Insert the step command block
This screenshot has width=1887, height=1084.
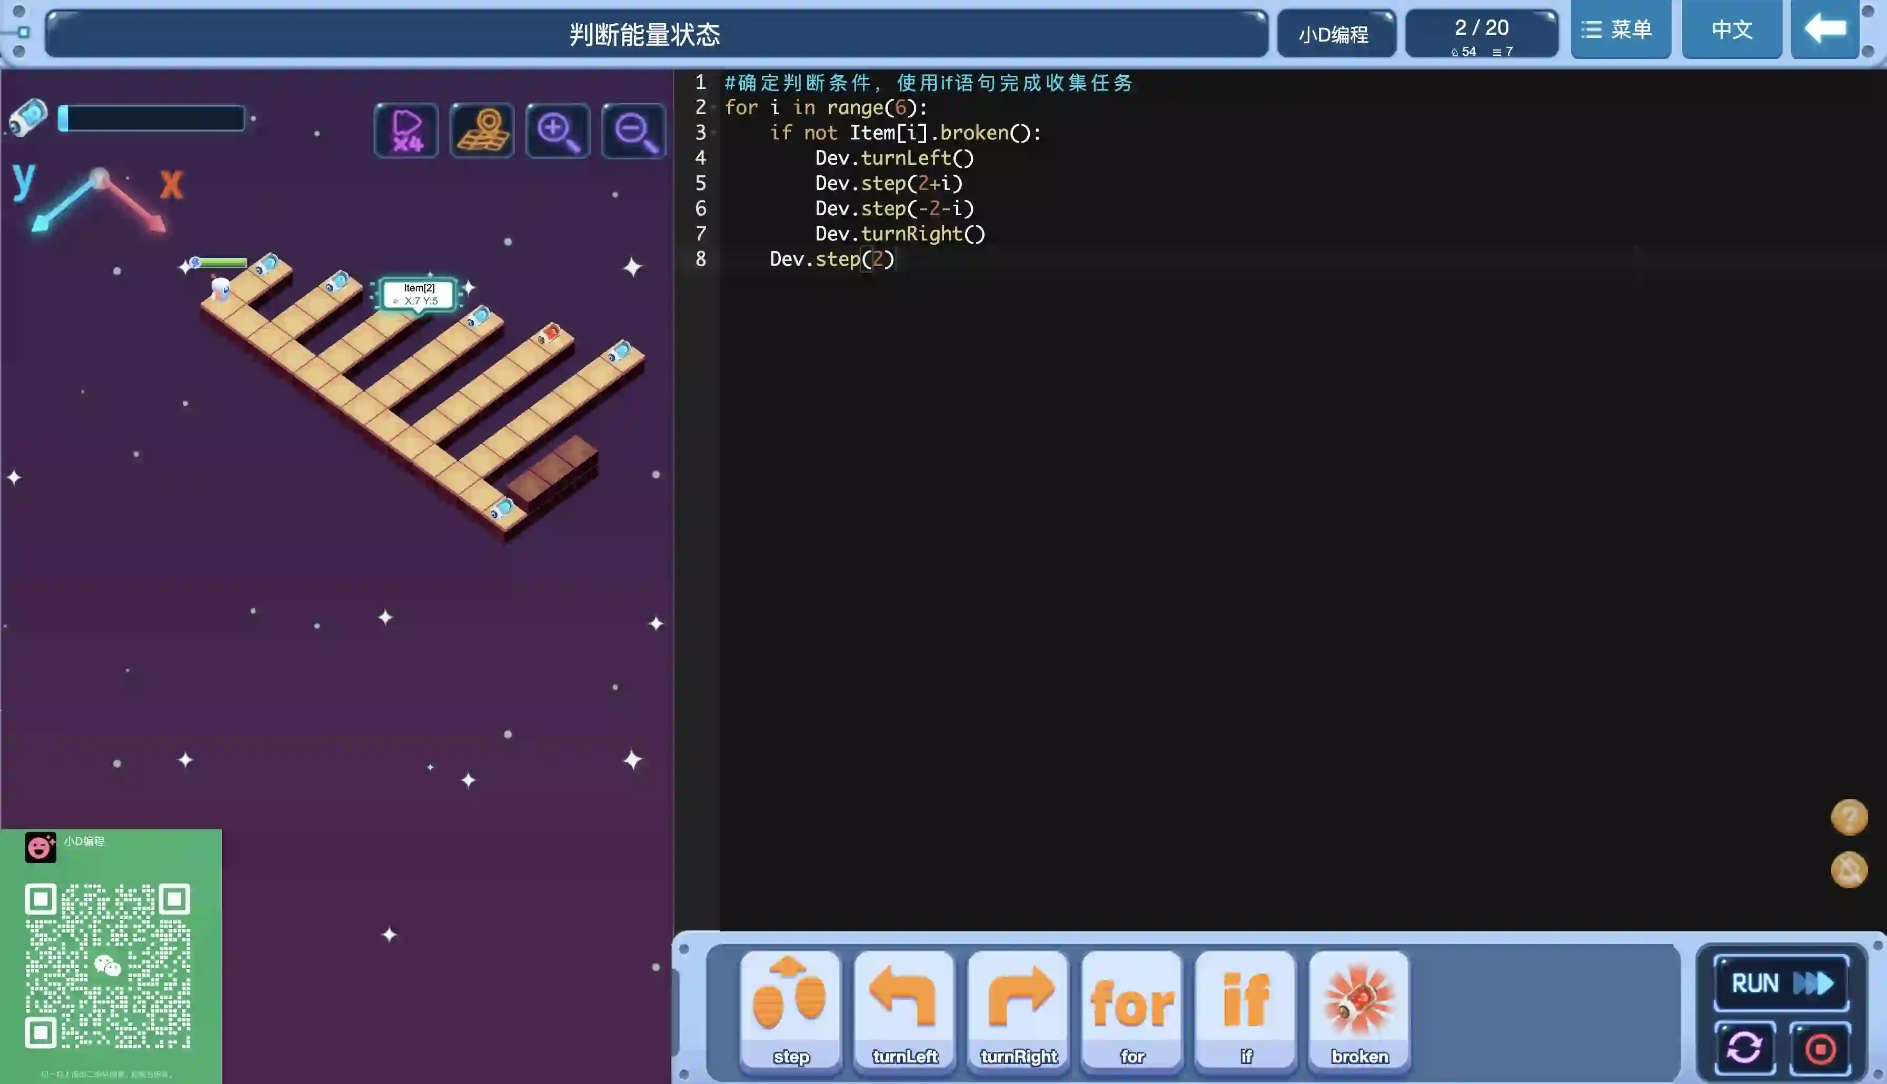(x=790, y=1008)
